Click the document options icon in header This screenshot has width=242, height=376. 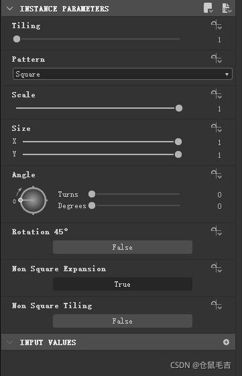click(227, 8)
